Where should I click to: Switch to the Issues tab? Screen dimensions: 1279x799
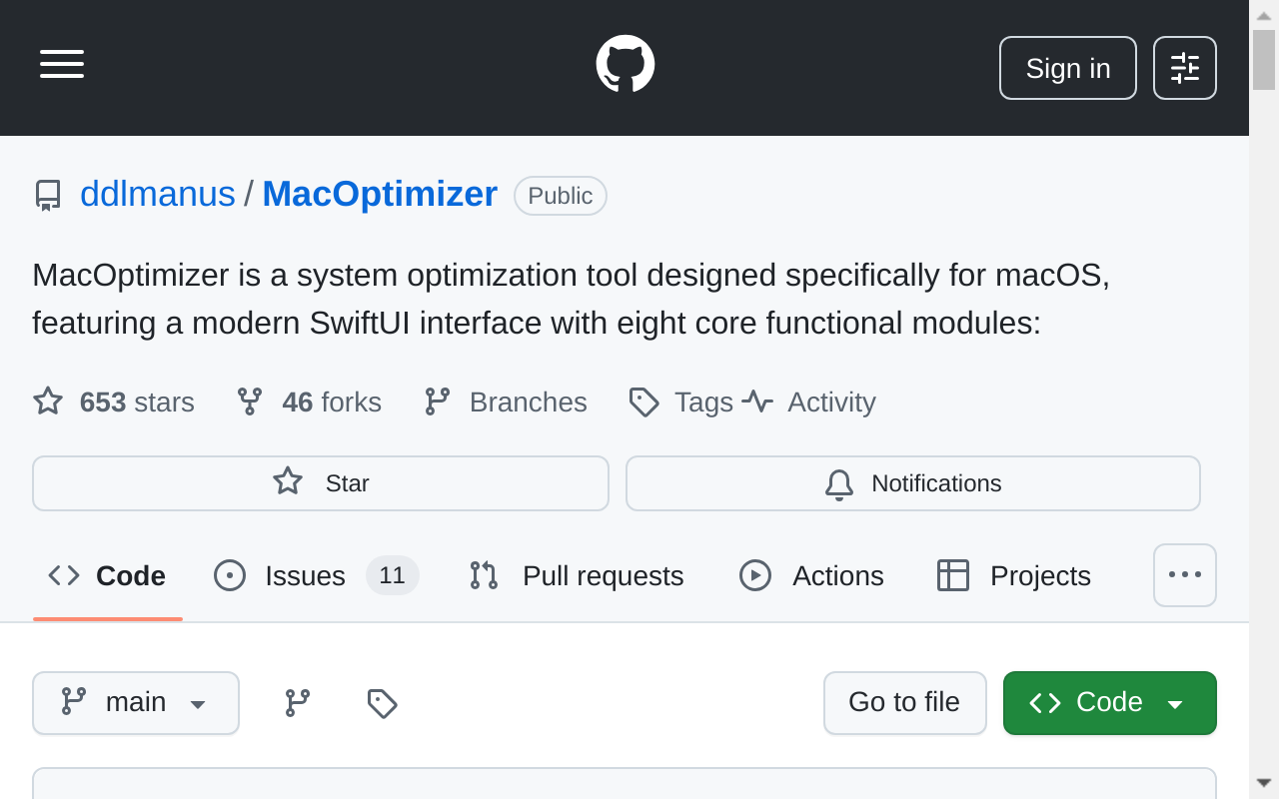pos(304,575)
